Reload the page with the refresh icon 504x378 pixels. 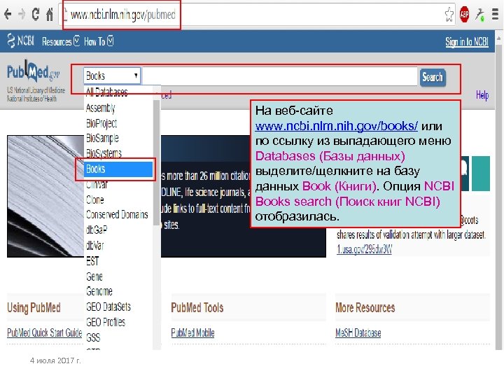[36, 14]
